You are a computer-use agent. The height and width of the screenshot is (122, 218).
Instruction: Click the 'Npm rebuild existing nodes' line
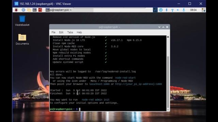point(72,53)
